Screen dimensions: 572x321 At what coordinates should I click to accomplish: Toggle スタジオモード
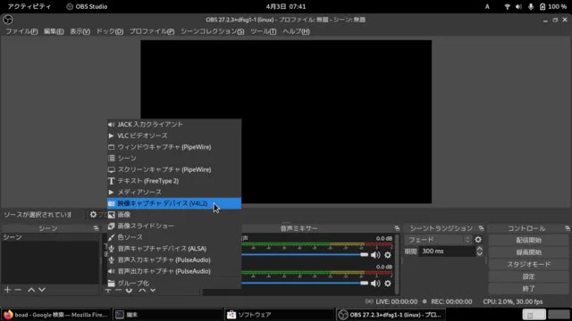528,264
